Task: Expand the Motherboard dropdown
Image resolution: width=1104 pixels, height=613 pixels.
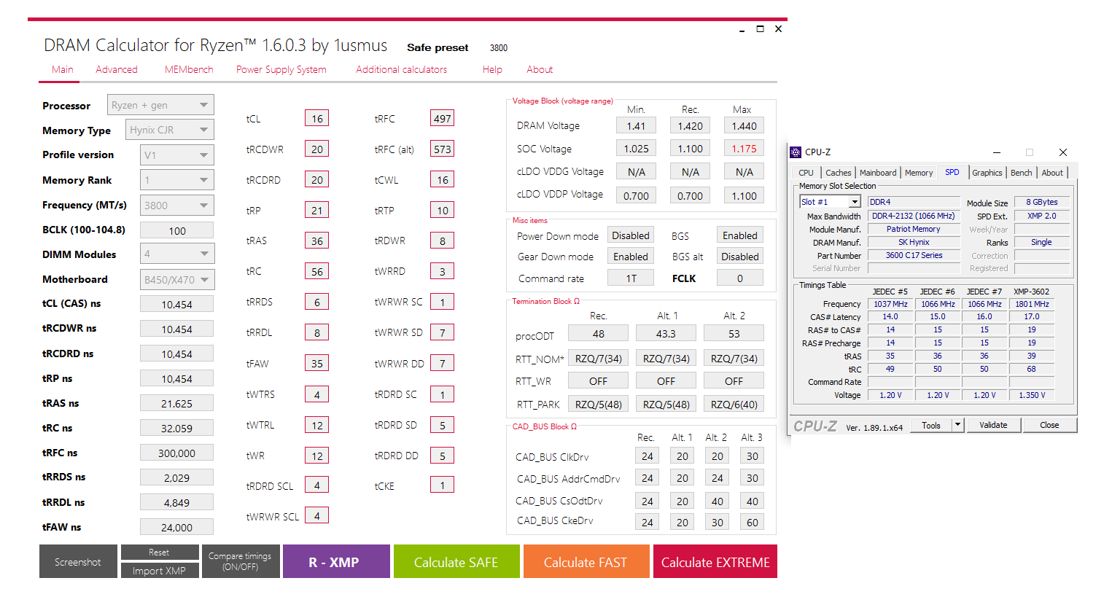Action: point(176,279)
